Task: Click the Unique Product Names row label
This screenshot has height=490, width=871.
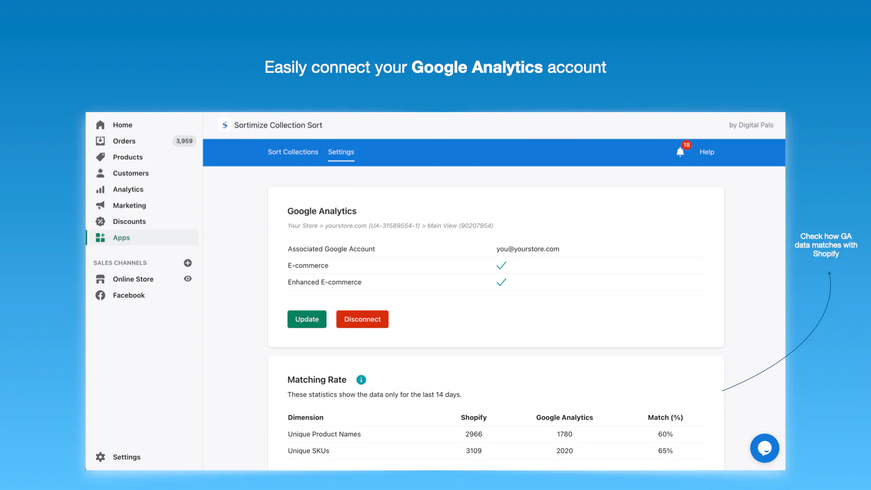Action: (324, 434)
